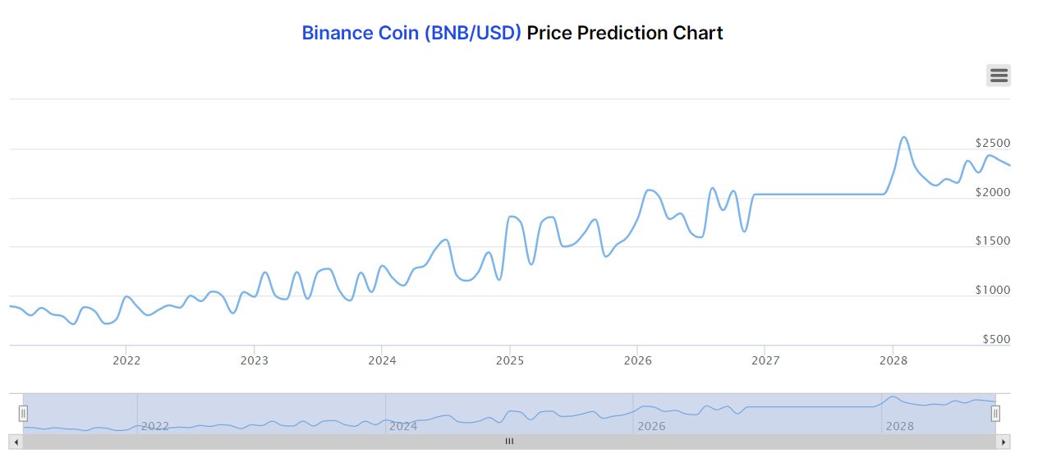Click the $1000 y-axis label
The image size is (1038, 463).
click(x=993, y=291)
